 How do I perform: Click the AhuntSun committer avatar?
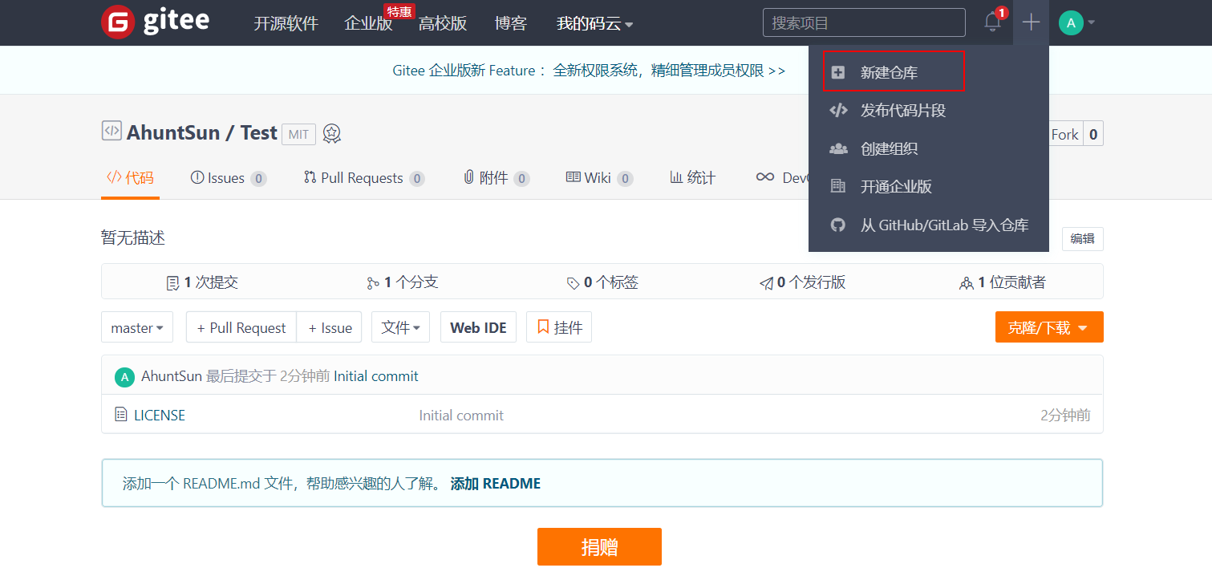pyautogui.click(x=124, y=376)
